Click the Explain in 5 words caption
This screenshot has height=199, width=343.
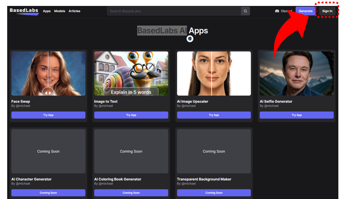(x=131, y=92)
